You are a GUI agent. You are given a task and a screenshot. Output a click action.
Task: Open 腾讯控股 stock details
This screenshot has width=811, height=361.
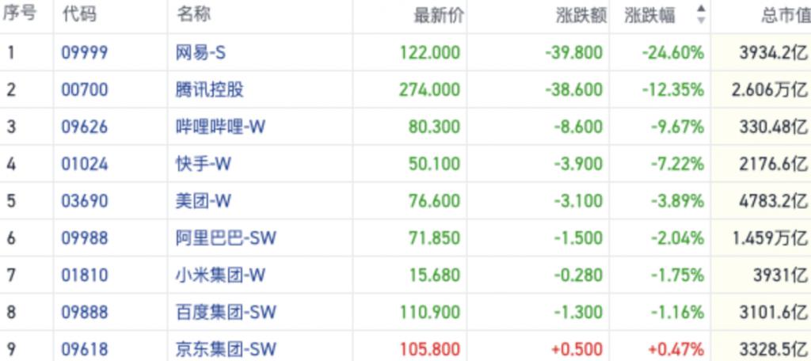tap(210, 89)
